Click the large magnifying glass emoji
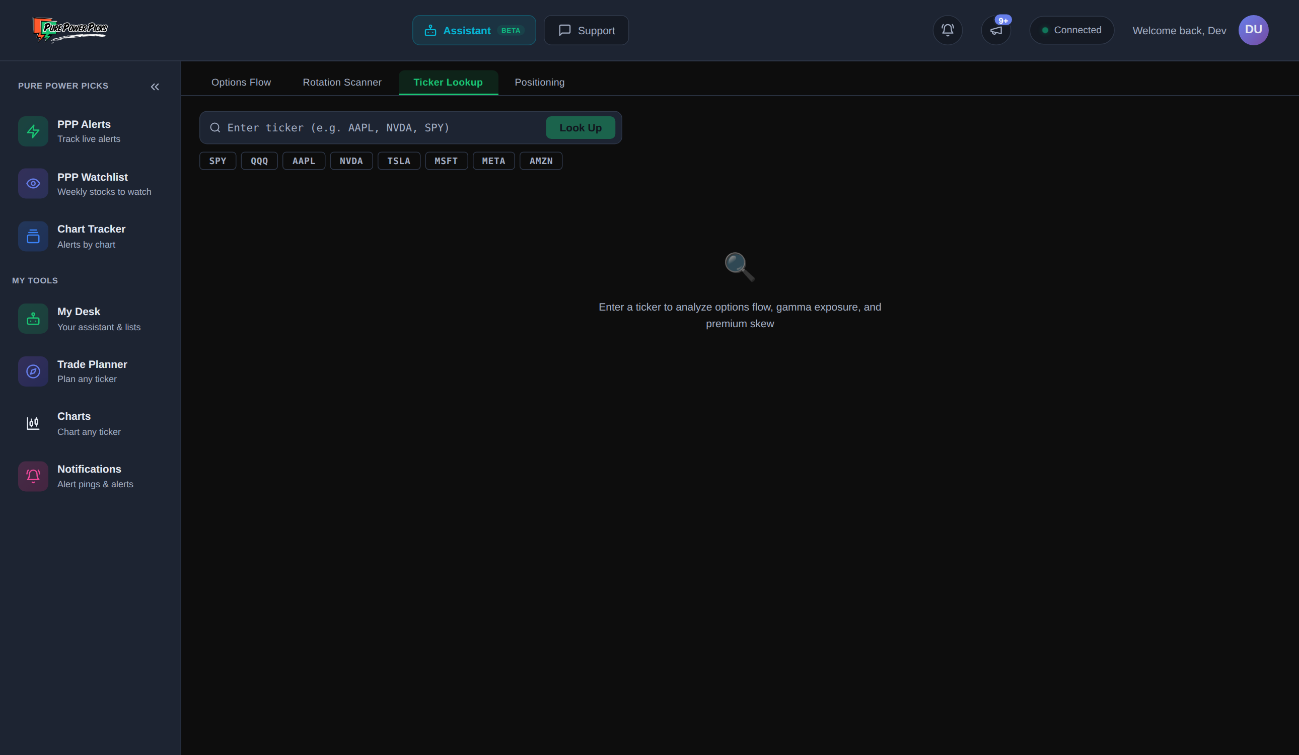 (x=740, y=266)
